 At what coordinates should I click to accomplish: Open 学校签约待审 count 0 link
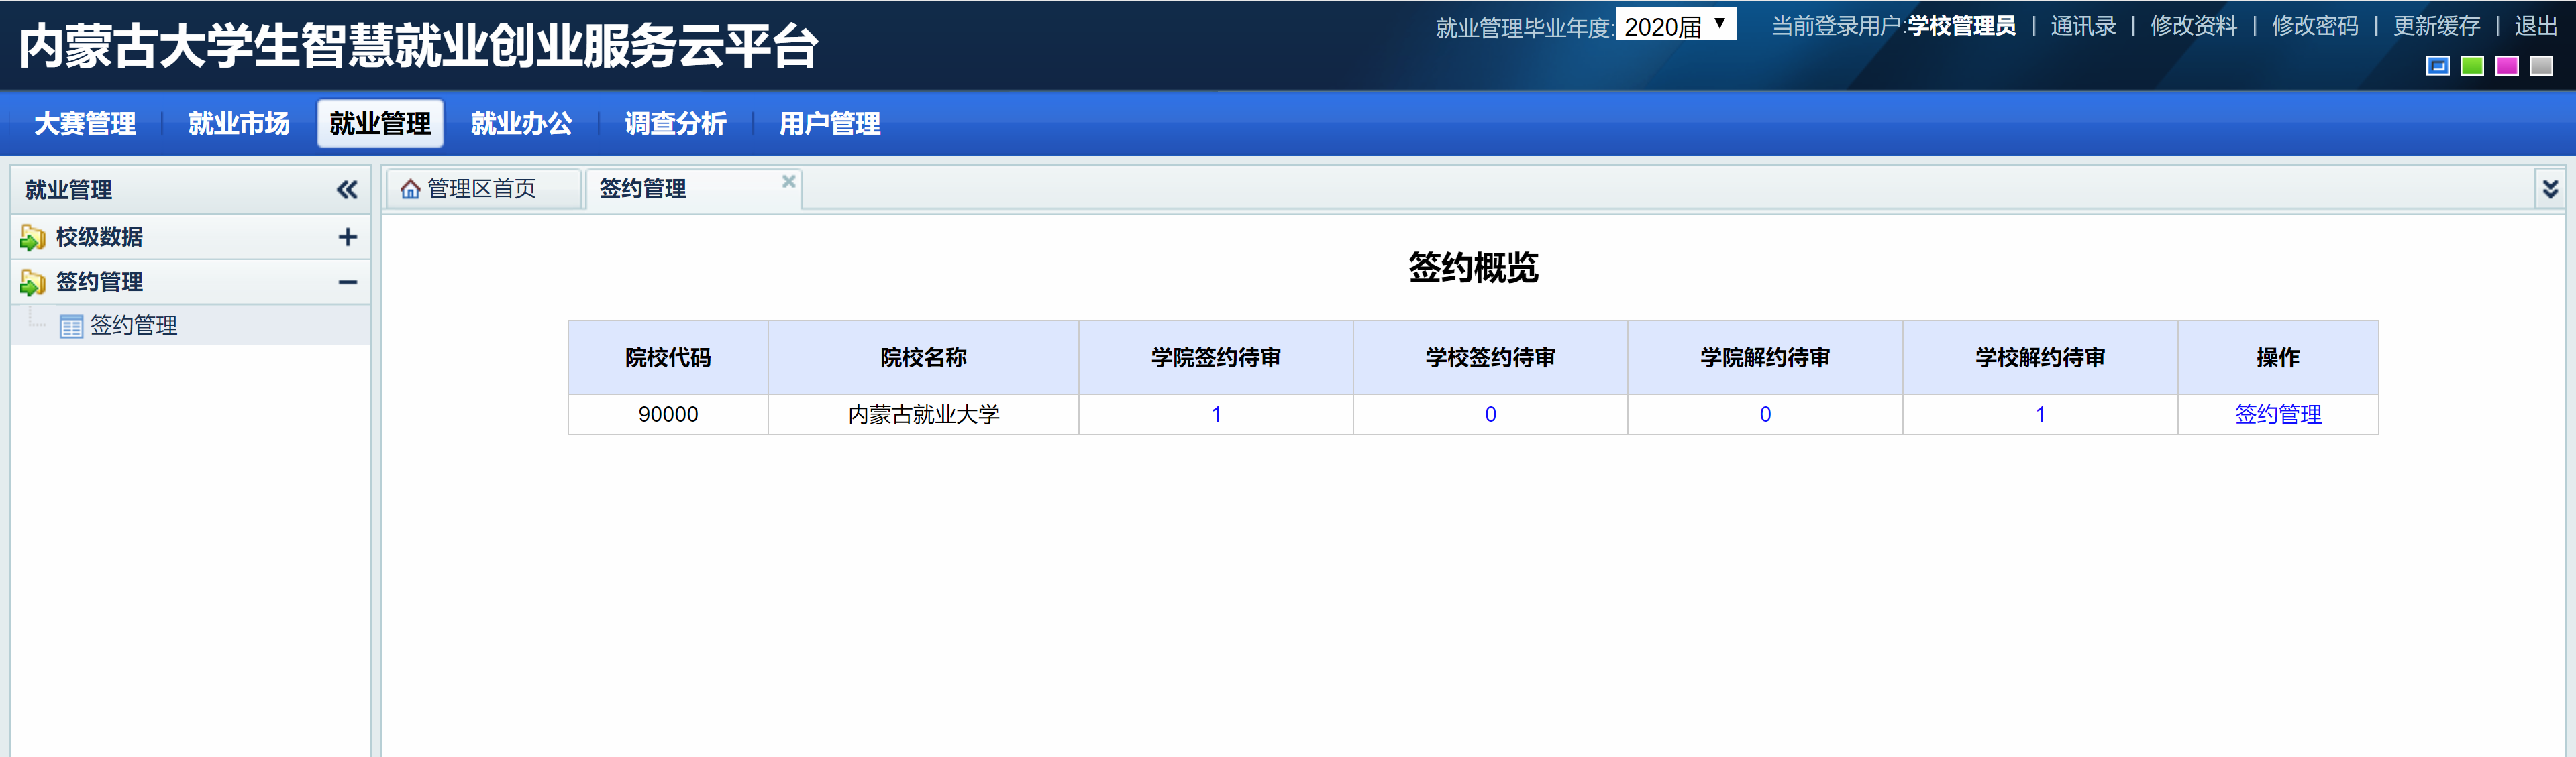click(1490, 414)
